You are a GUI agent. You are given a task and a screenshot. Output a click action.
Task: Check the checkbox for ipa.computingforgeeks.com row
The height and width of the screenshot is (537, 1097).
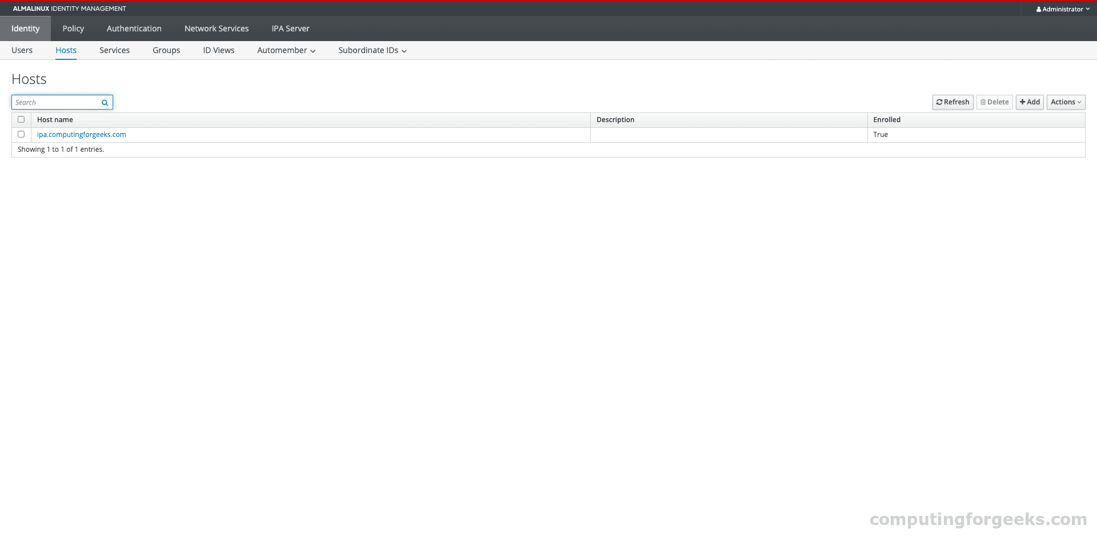point(21,134)
